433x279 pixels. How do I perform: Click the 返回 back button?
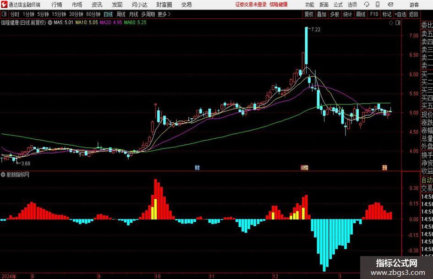tap(413, 14)
